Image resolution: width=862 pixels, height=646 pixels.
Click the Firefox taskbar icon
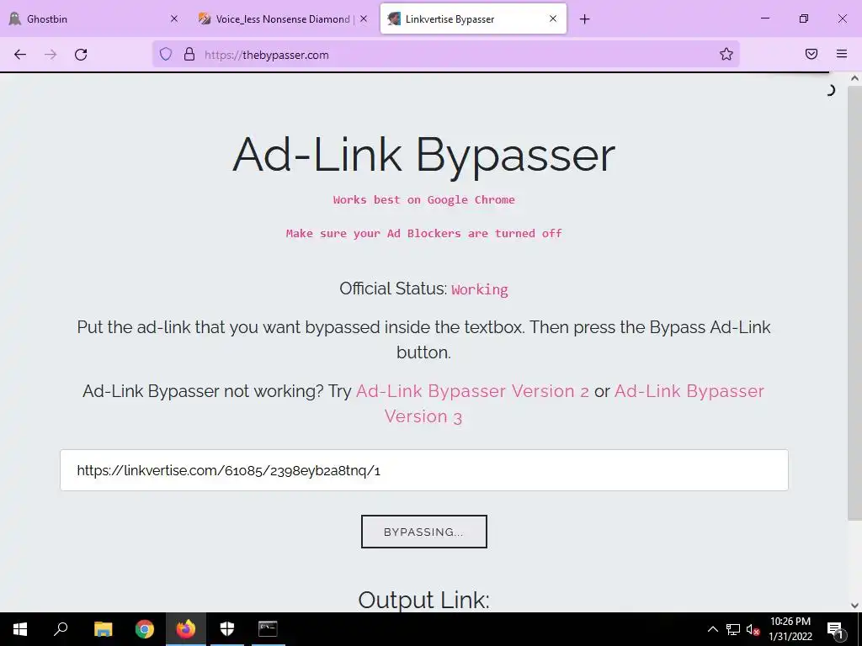[x=186, y=629]
